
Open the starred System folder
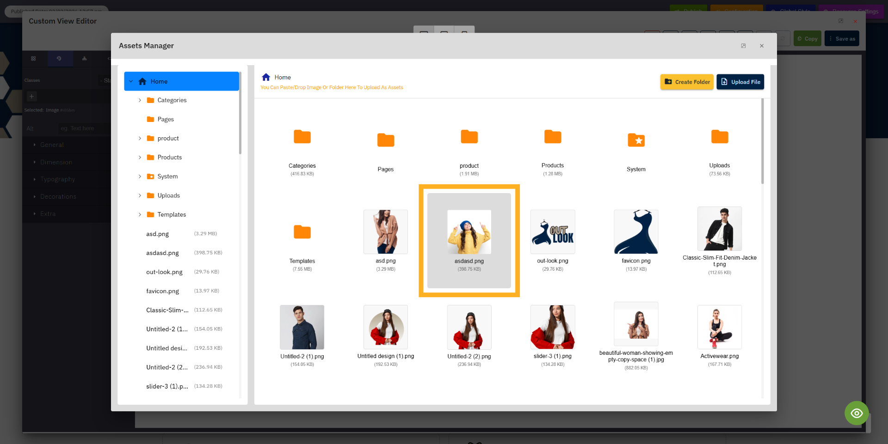point(636,140)
